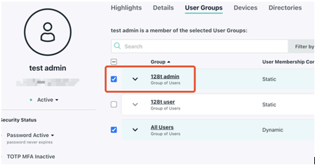Viewport: 315px width, 166px height.
Task: Open the Directories tab
Action: tap(285, 8)
